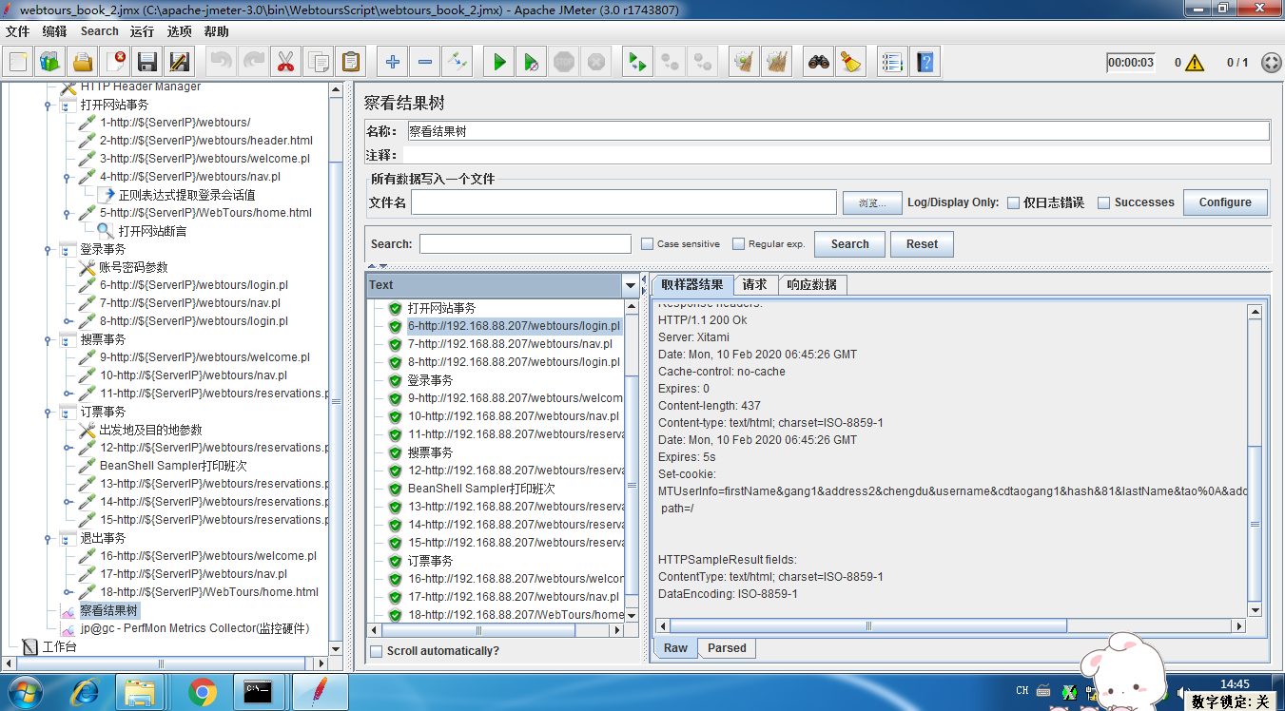1285x711 pixels.
Task: Click the yellow warning triangle icon
Action: [1195, 63]
